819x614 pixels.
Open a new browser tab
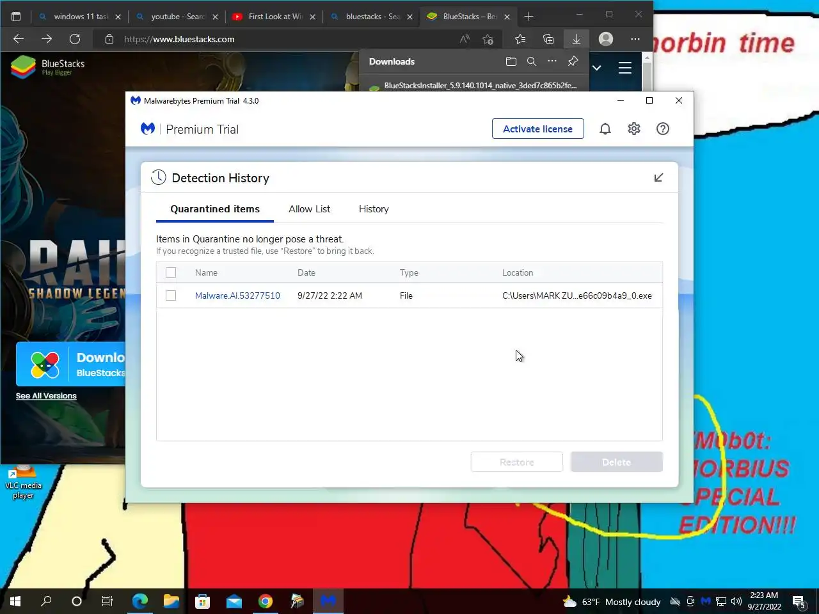tap(529, 17)
